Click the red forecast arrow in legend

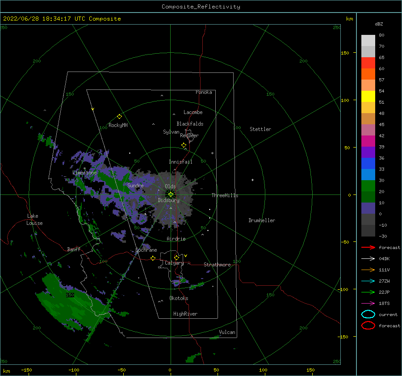click(368, 247)
